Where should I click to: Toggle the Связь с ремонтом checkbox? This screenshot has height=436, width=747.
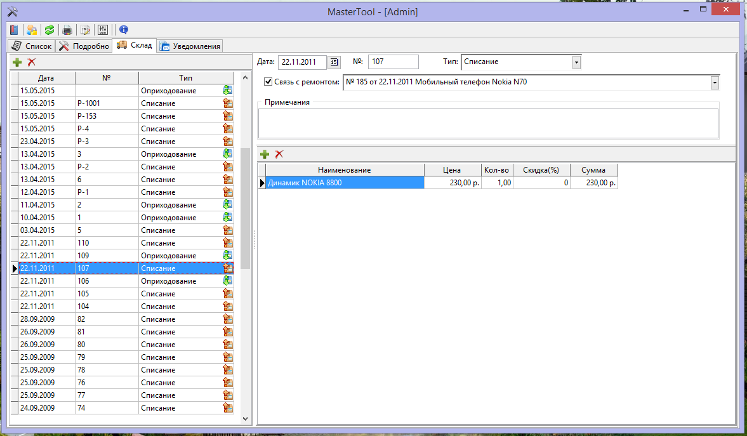(x=268, y=81)
